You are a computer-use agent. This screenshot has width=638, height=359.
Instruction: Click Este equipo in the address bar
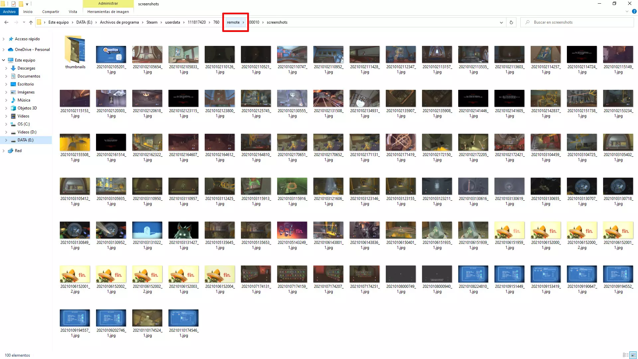click(x=58, y=22)
